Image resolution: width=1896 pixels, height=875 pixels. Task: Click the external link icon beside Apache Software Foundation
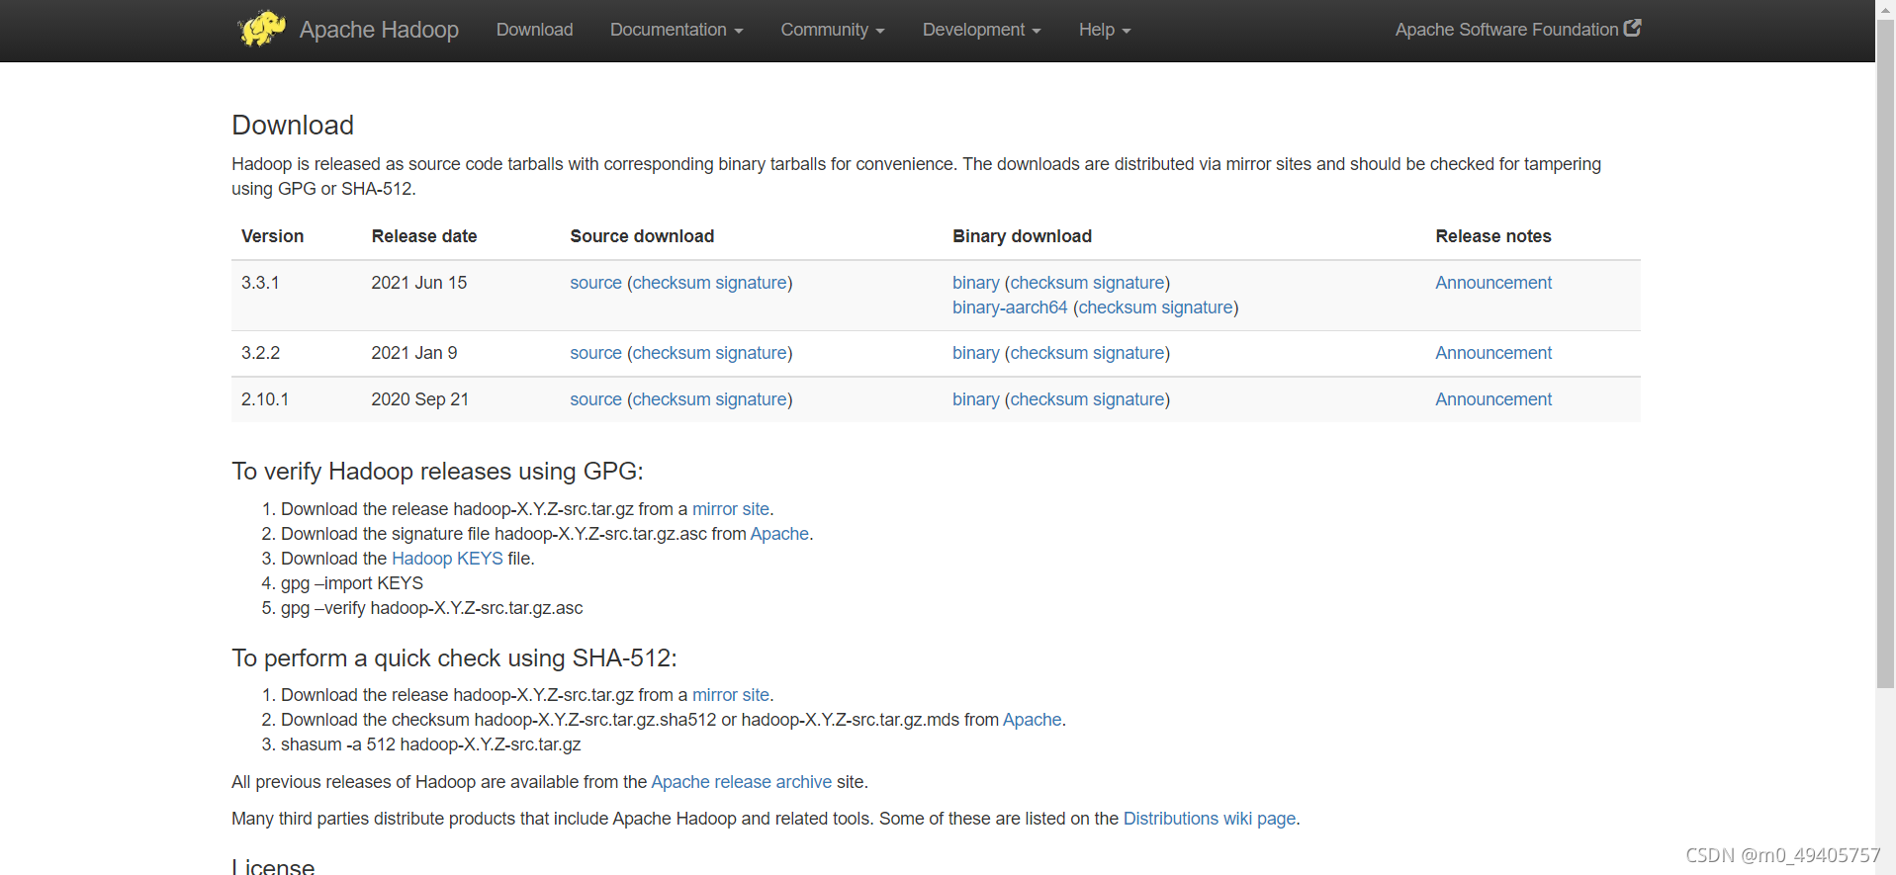click(1633, 28)
